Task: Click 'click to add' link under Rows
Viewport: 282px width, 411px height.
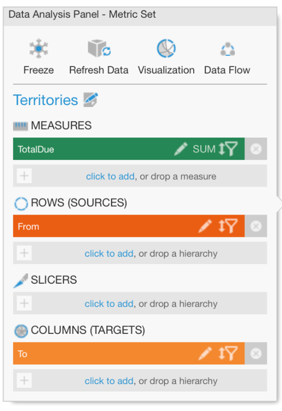Action: pyautogui.click(x=109, y=254)
